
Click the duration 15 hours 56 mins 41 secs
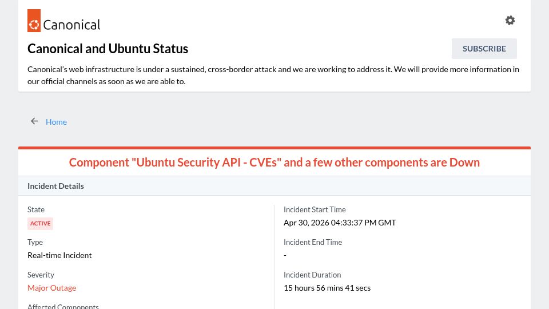click(x=327, y=288)
